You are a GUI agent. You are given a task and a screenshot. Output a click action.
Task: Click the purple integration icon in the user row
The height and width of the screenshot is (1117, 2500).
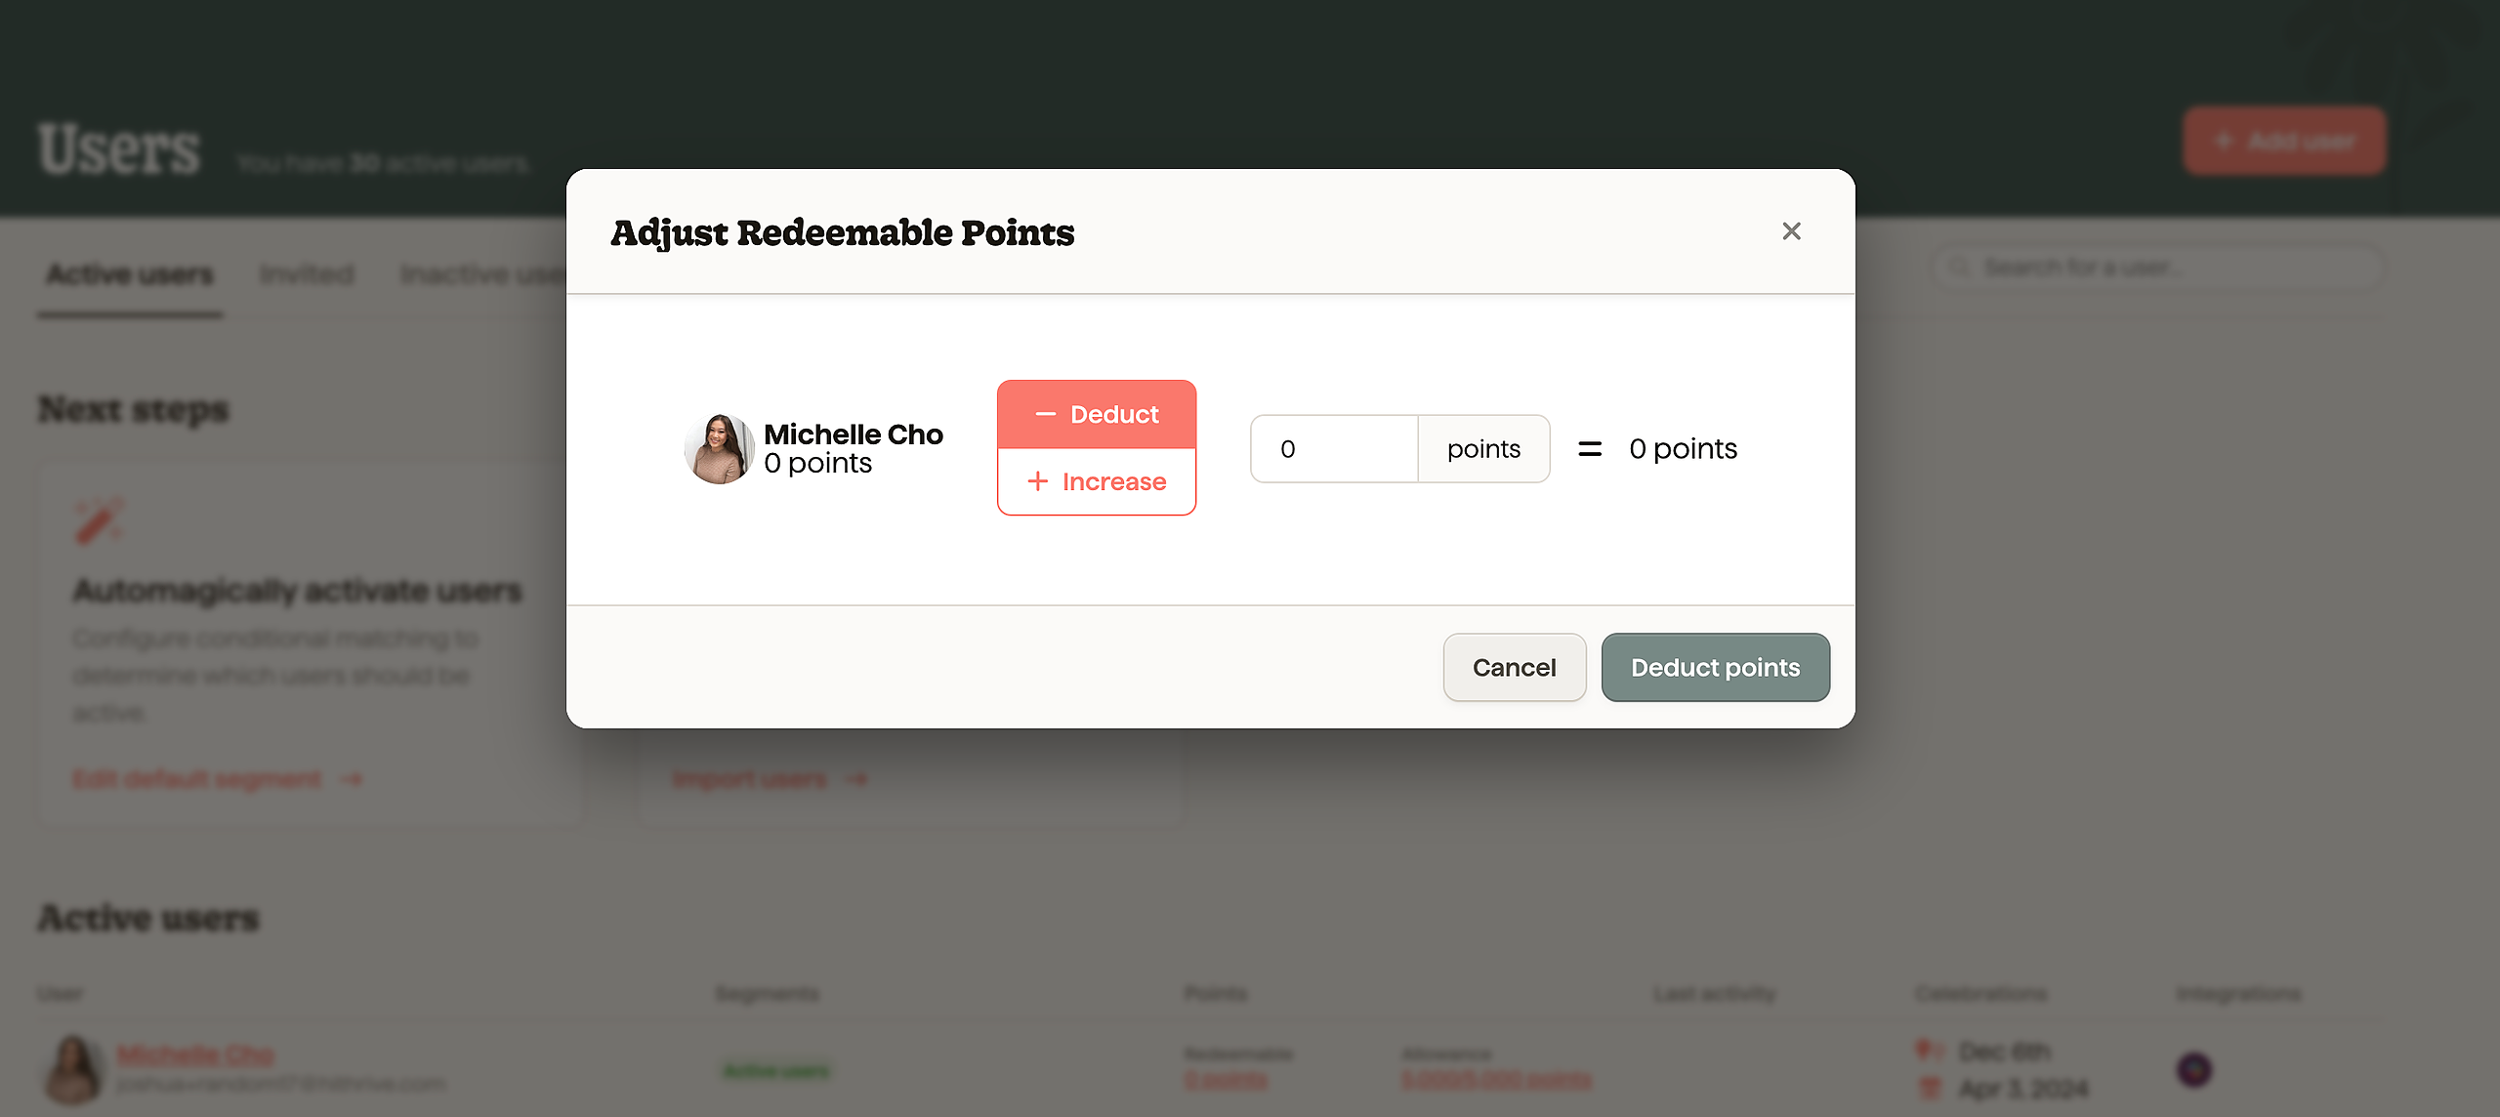(x=2194, y=1069)
